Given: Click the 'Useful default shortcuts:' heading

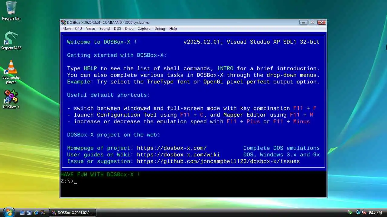Looking at the screenshot, I should tap(109, 95).
